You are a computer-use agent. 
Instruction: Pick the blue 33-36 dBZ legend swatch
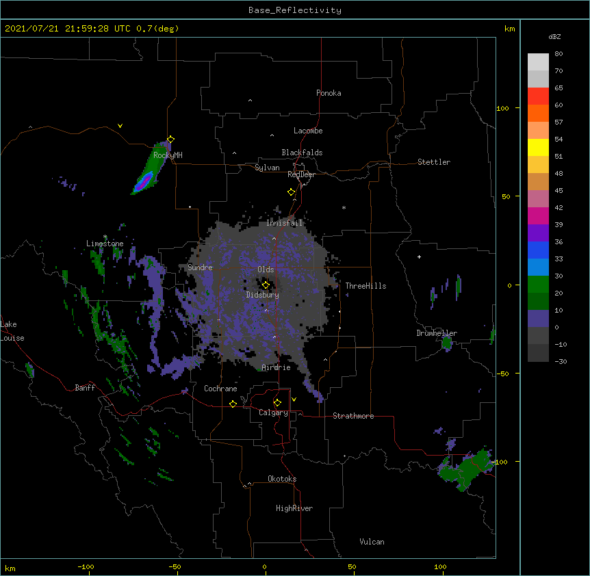tap(538, 250)
